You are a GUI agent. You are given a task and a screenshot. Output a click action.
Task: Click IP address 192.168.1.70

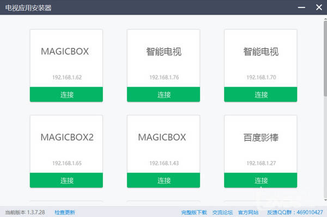(261, 77)
